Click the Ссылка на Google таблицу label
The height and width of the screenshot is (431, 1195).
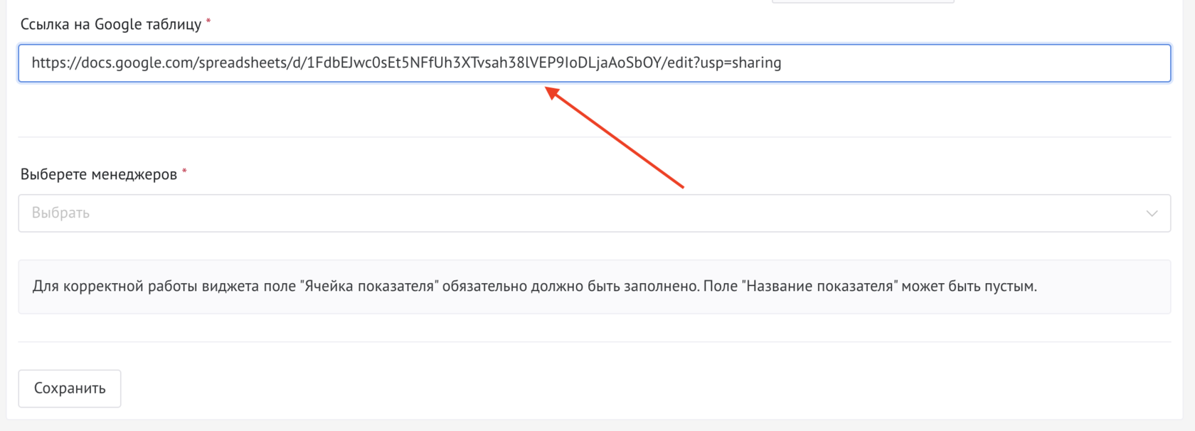[111, 24]
